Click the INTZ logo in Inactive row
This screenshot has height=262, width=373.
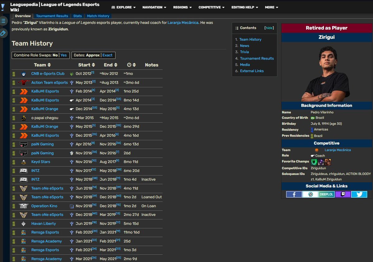tap(24, 180)
